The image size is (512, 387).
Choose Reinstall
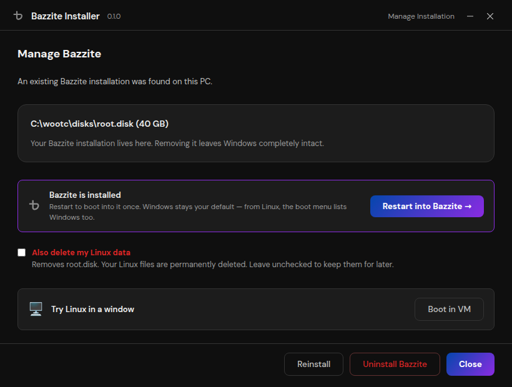(313, 364)
